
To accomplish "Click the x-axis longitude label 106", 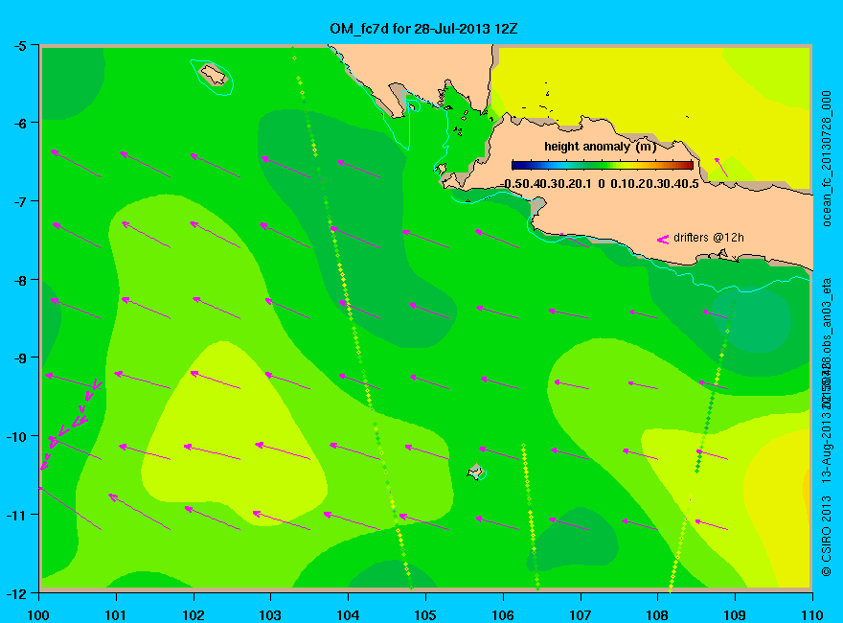I will (503, 615).
